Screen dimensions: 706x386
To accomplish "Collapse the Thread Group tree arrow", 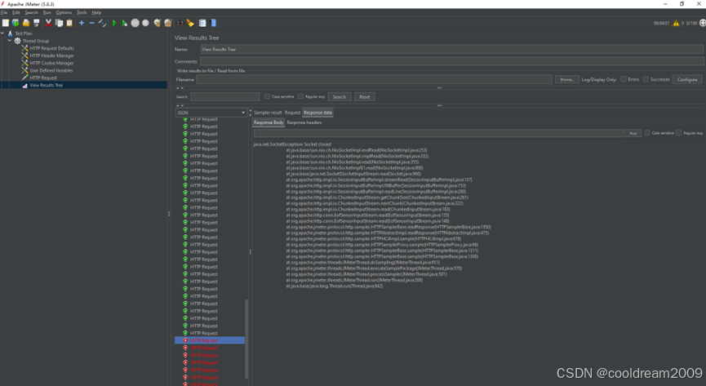I will pyautogui.click(x=10, y=41).
